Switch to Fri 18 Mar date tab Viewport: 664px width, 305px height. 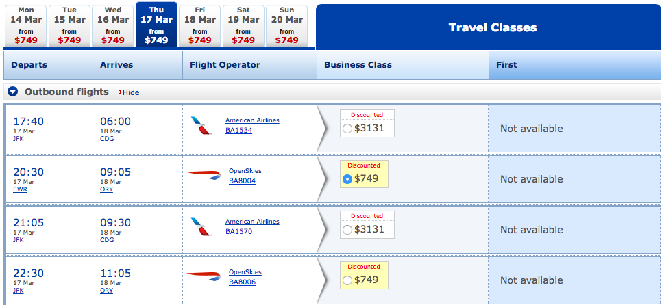click(199, 25)
